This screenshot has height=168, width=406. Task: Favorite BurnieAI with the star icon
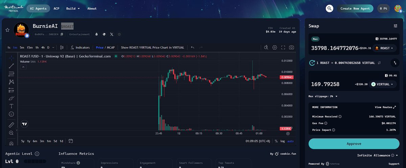pos(7,30)
